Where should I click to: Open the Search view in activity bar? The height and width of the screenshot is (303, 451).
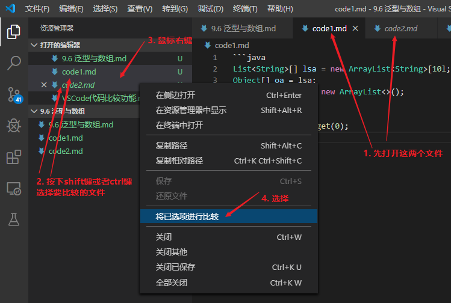[x=13, y=63]
